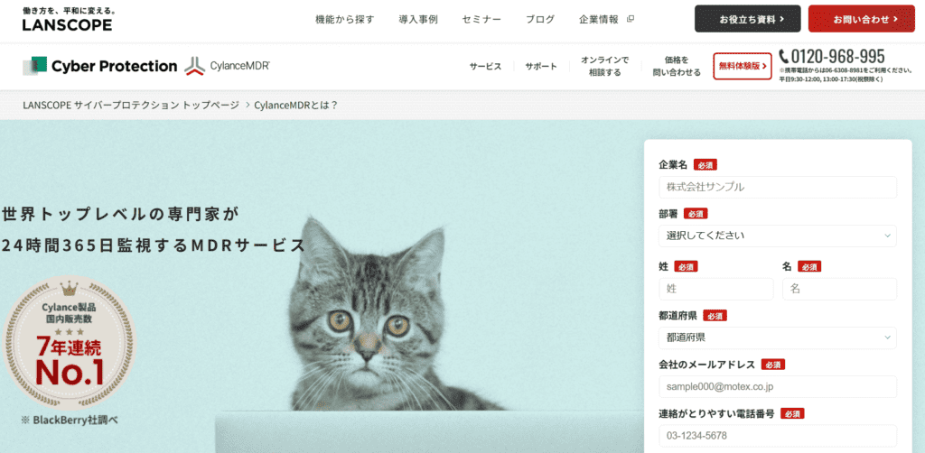
Task: Click the LANSCOPE logo
Action: click(x=67, y=21)
